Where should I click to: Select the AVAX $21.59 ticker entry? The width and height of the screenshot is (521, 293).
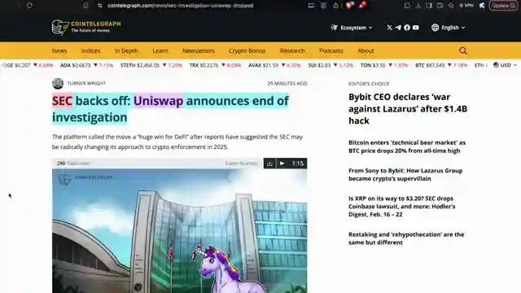coord(274,65)
